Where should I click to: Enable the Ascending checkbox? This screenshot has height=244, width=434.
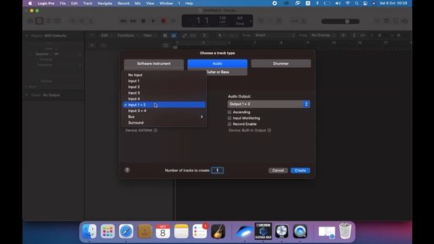tap(229, 112)
